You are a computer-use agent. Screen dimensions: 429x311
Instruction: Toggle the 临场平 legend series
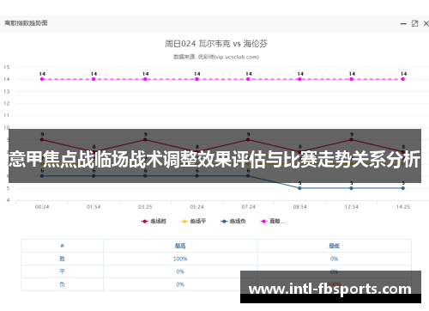click(193, 221)
